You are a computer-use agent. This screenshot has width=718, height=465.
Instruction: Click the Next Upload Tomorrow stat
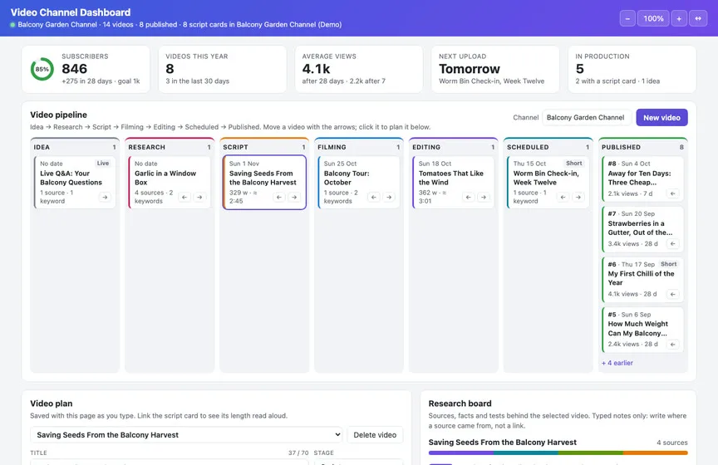495,69
